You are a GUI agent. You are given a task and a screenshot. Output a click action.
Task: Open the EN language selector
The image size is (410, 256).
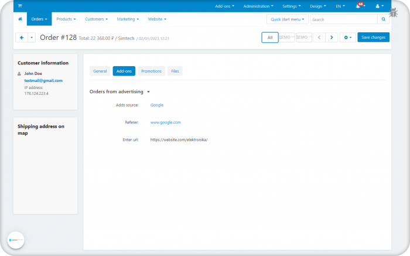tap(340, 6)
